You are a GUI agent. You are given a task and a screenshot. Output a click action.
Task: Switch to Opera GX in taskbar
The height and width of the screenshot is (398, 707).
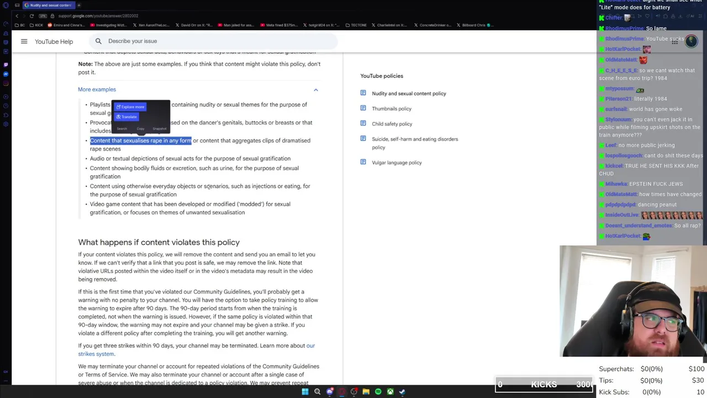[342, 392]
